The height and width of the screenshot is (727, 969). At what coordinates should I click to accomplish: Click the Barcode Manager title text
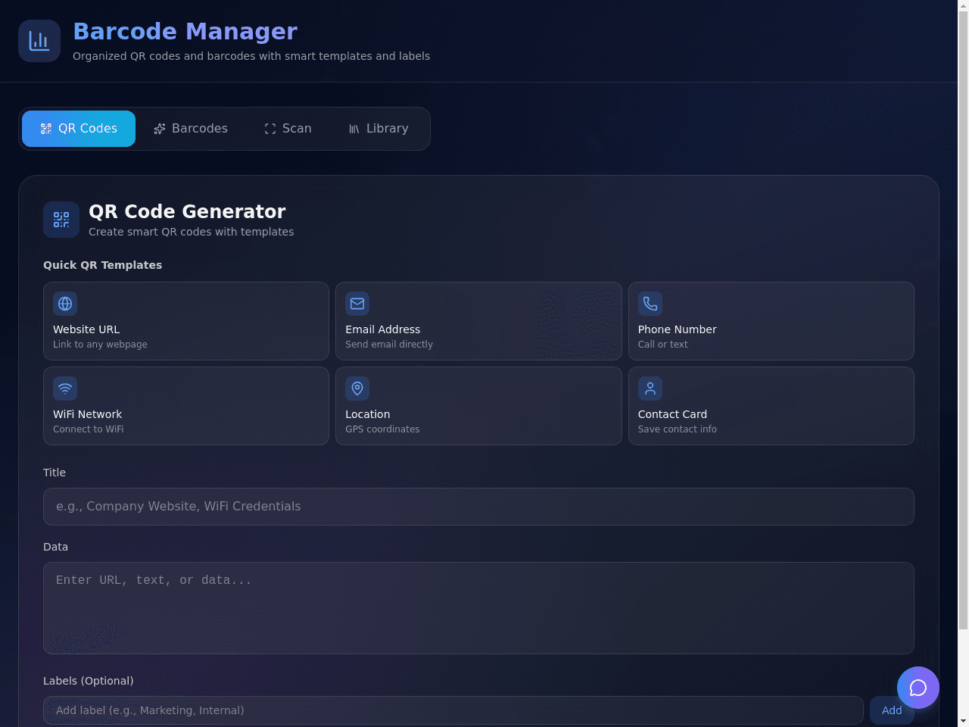(185, 31)
